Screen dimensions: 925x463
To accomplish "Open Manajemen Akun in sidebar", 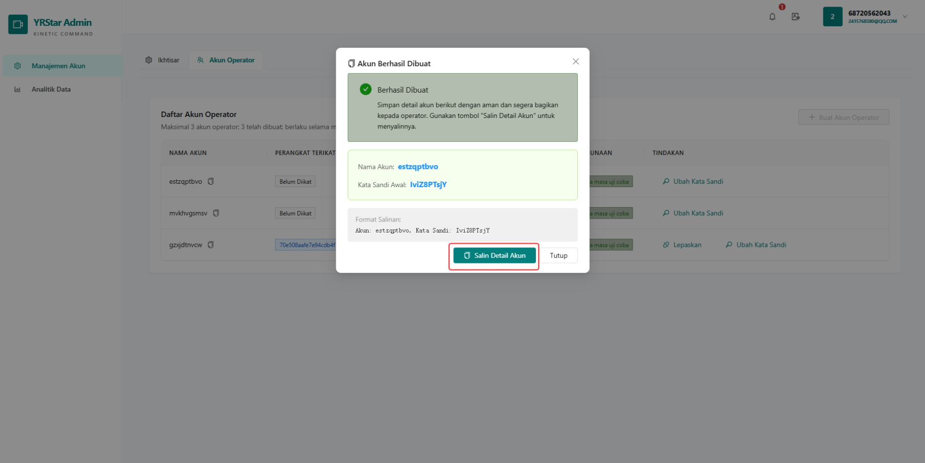I will (x=62, y=66).
